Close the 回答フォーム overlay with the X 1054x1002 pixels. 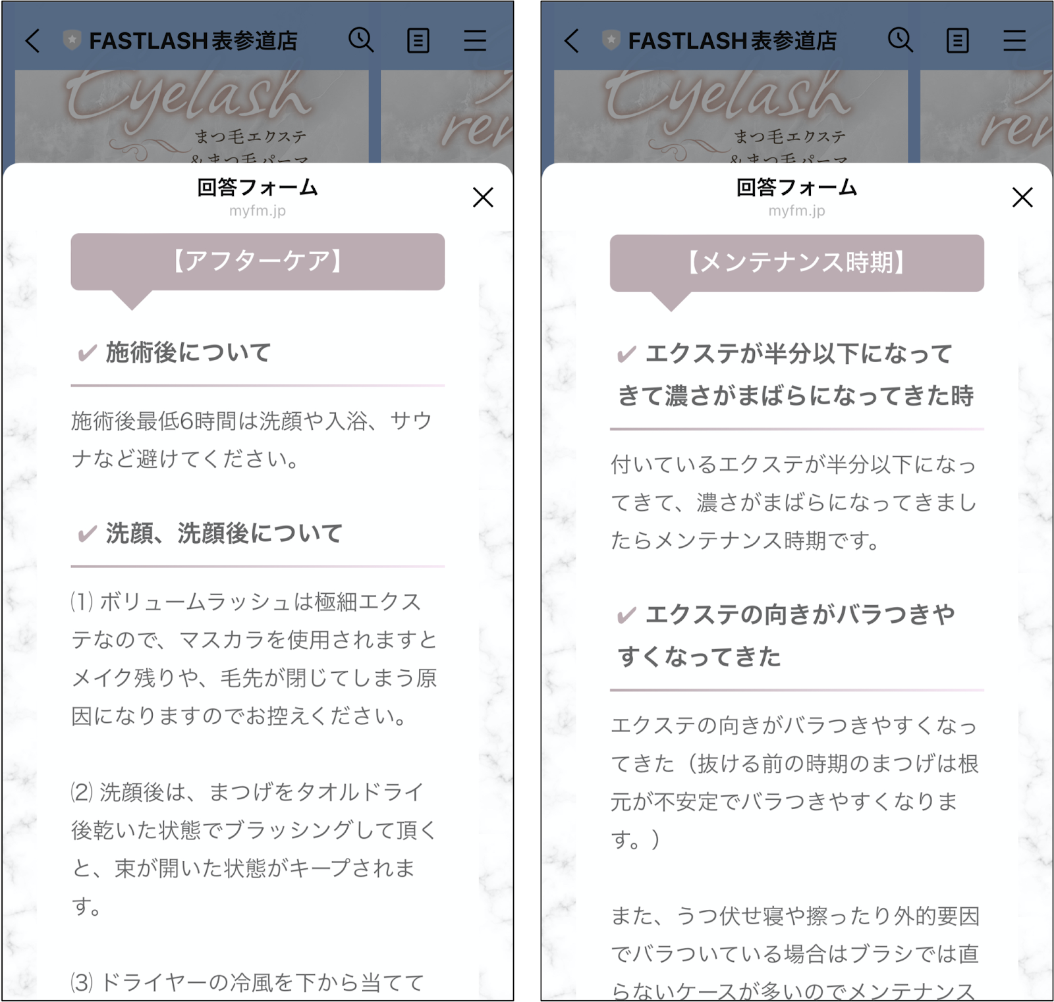click(484, 198)
